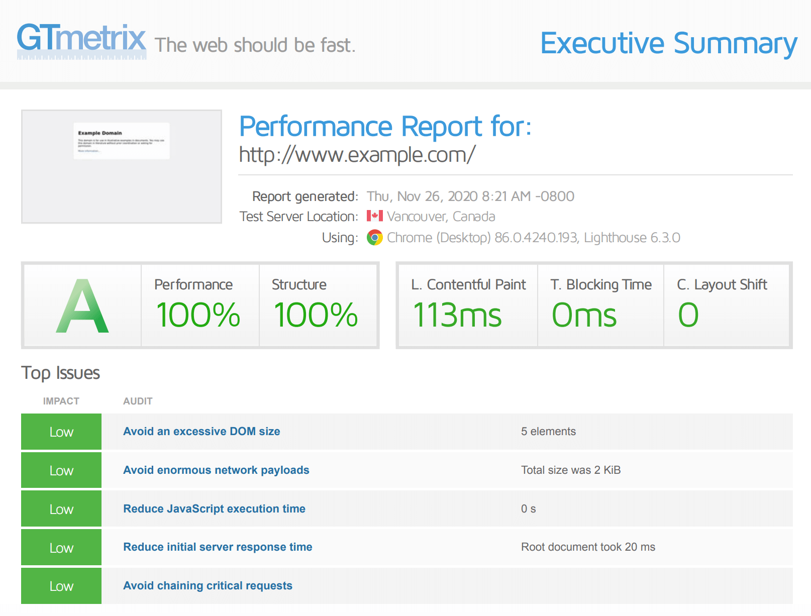The image size is (811, 616).
Task: Open 'Avoid an excessive DOM size' audit
Action: pyautogui.click(x=201, y=432)
